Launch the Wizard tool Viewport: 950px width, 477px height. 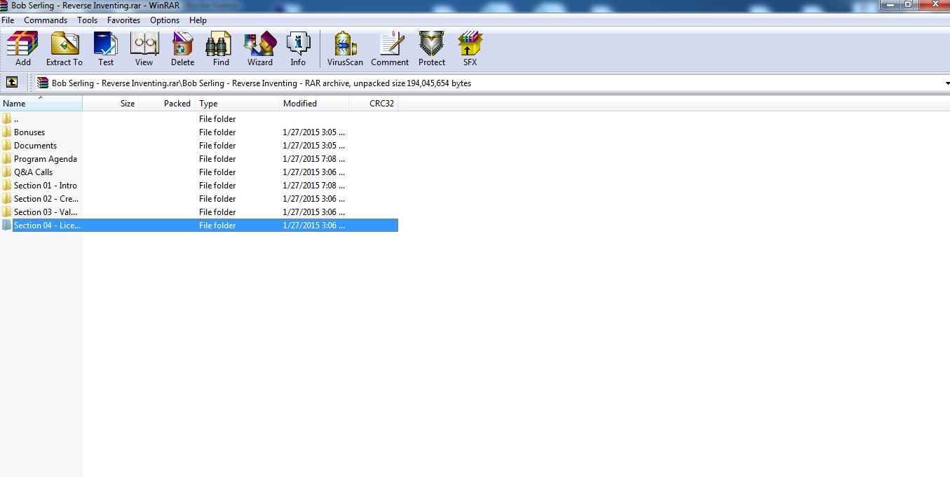point(260,49)
